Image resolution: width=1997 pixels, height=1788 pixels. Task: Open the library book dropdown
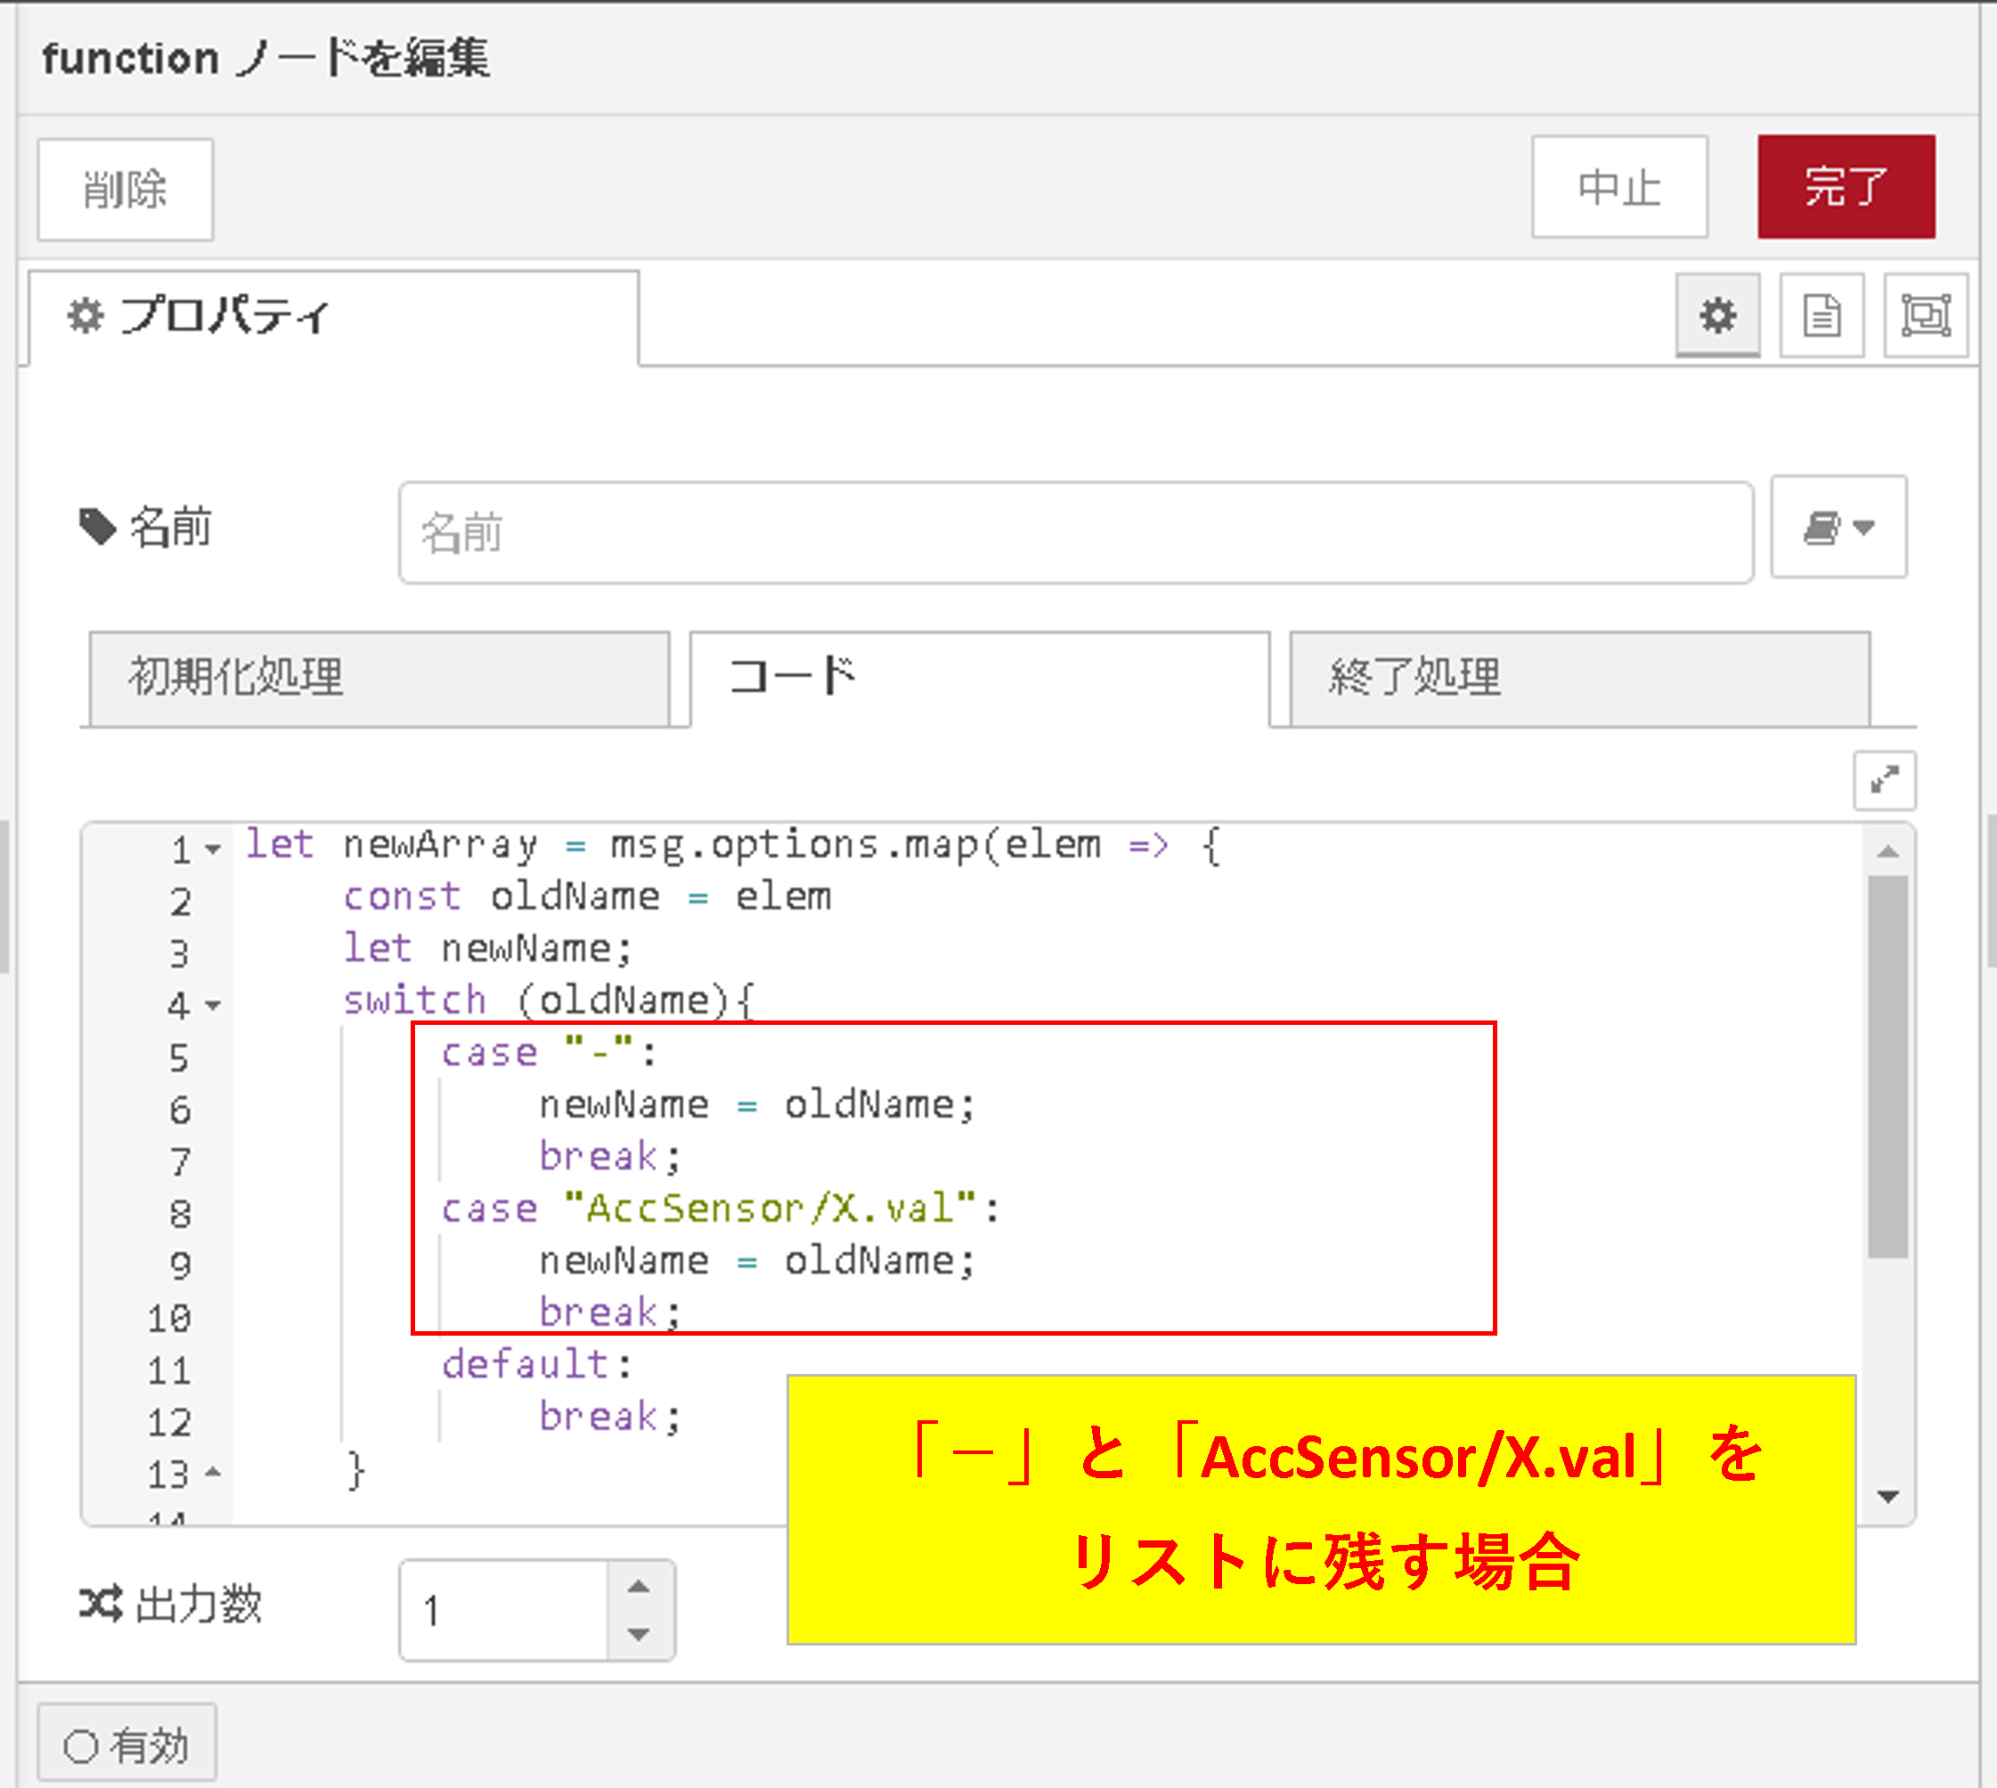[1838, 527]
